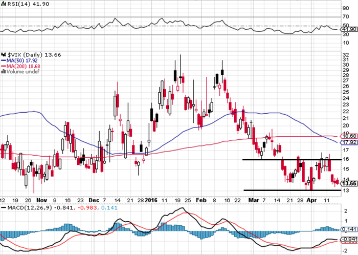Click the candlestick icon before $VIX
Viewport: 358px width, 255px height.
[x=4, y=55]
